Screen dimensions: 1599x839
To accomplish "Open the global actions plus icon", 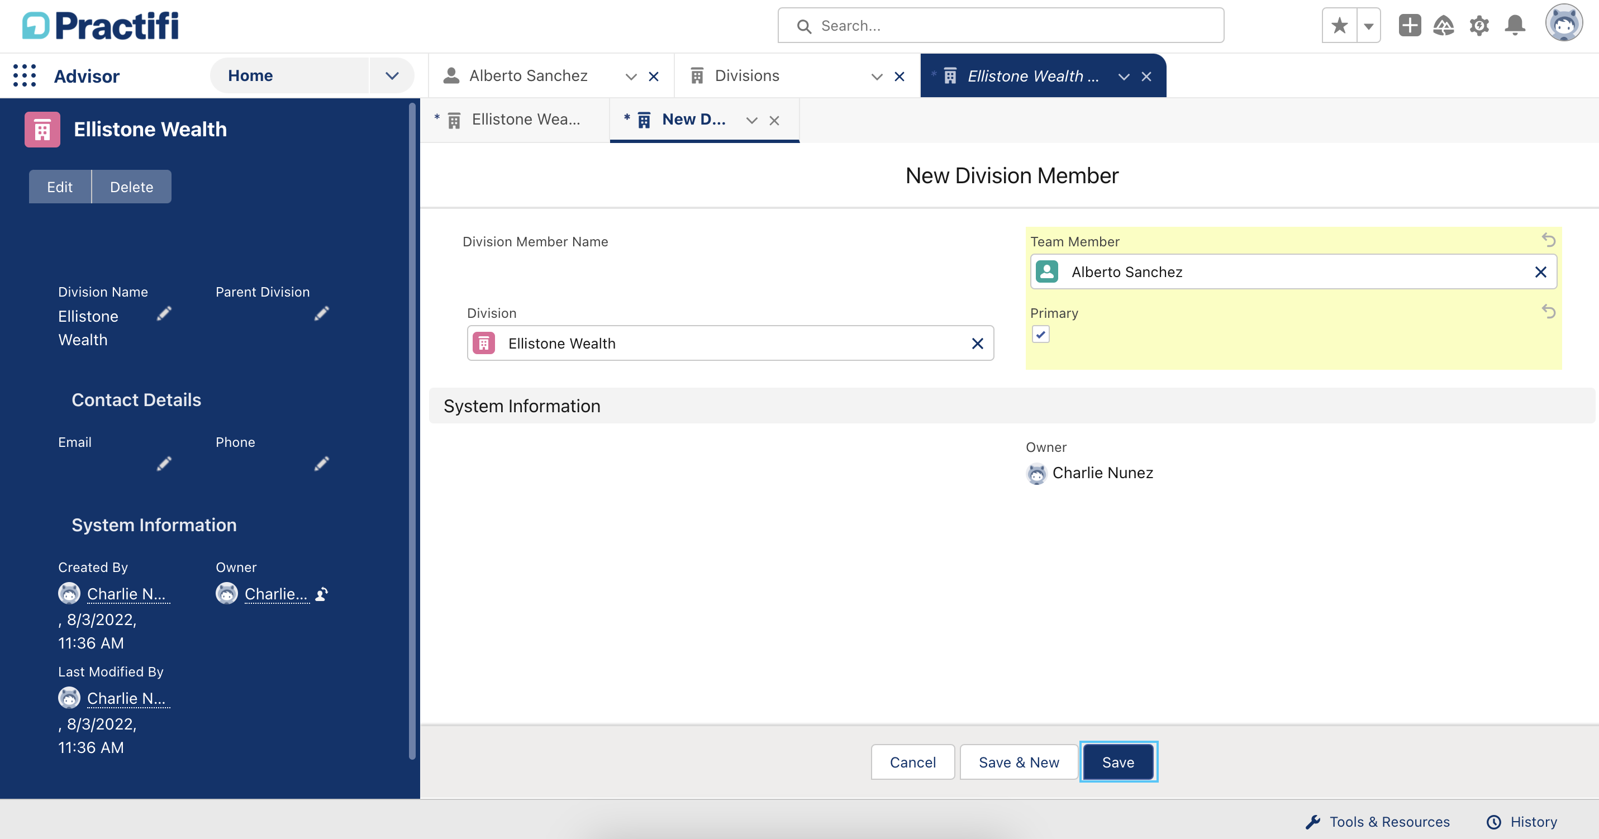I will (x=1410, y=26).
